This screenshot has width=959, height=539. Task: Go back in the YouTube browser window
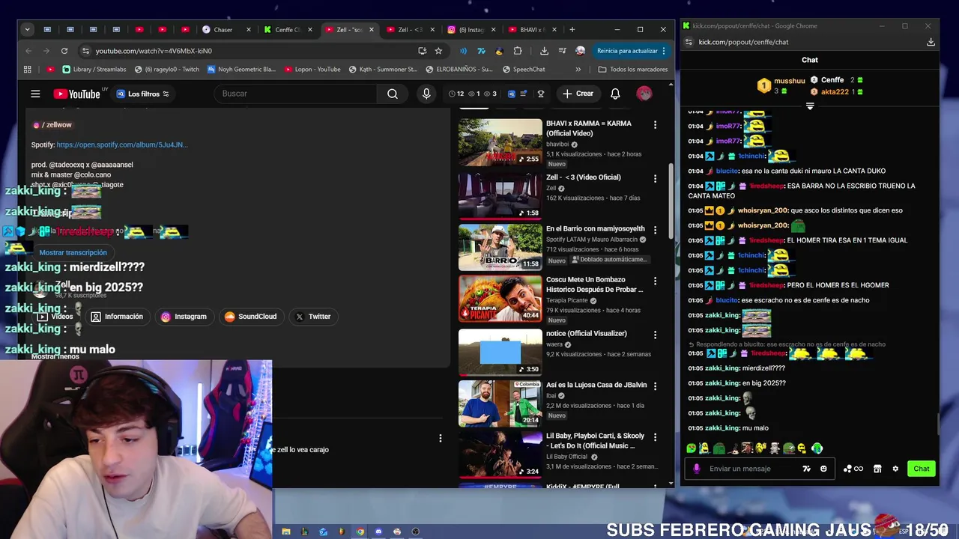(x=28, y=51)
